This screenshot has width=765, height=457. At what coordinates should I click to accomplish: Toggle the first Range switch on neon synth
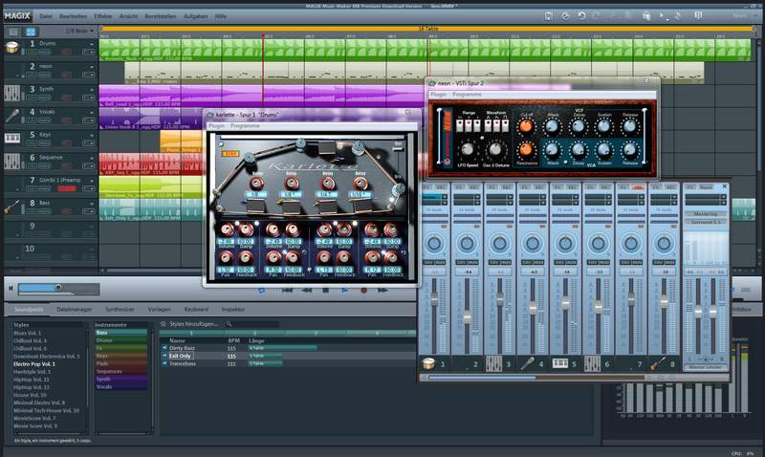tap(460, 126)
